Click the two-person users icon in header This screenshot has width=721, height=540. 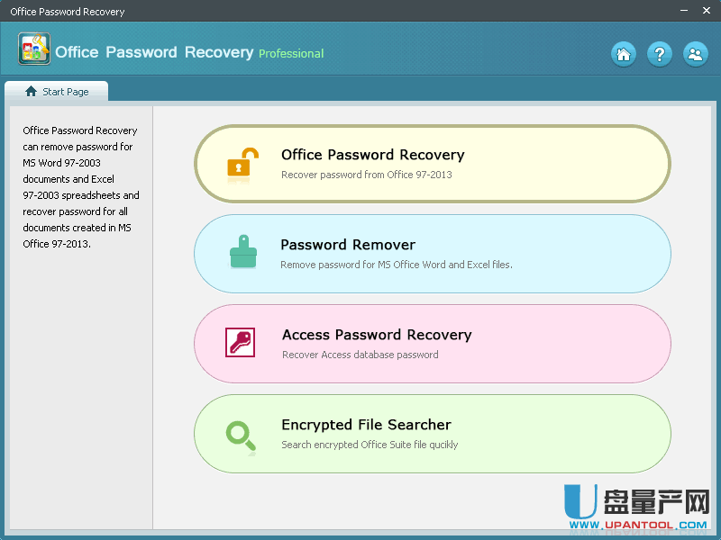click(x=695, y=54)
